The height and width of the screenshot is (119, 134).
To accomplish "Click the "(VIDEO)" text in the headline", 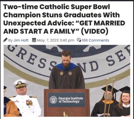I will pyautogui.click(x=95, y=31).
